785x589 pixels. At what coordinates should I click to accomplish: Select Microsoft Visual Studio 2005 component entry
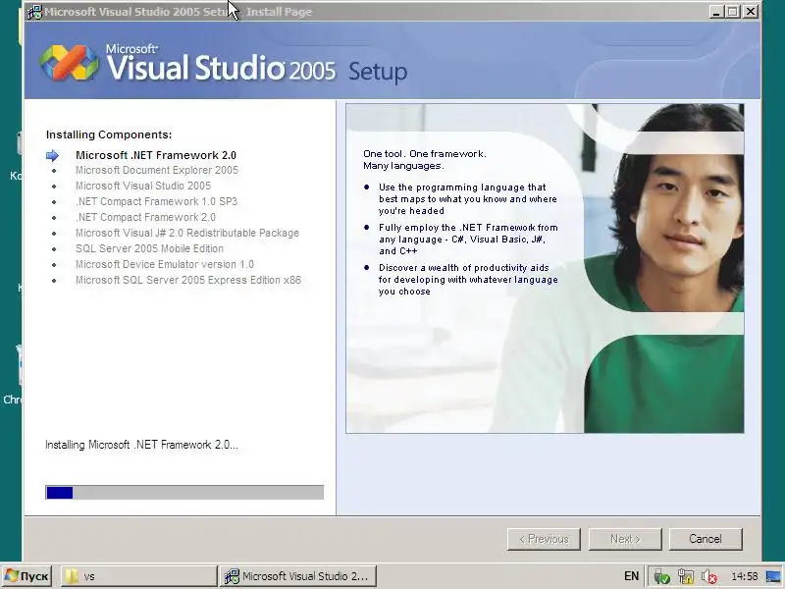tap(143, 186)
